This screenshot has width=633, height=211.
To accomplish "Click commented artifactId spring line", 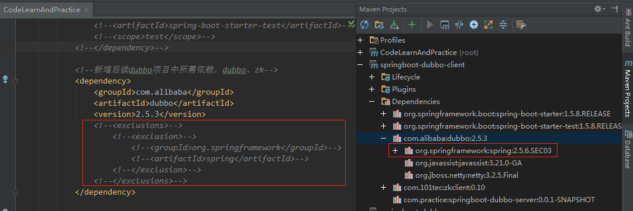I will 219,159.
